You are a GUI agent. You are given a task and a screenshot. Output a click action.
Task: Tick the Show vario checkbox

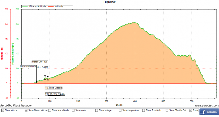(x=73, y=110)
